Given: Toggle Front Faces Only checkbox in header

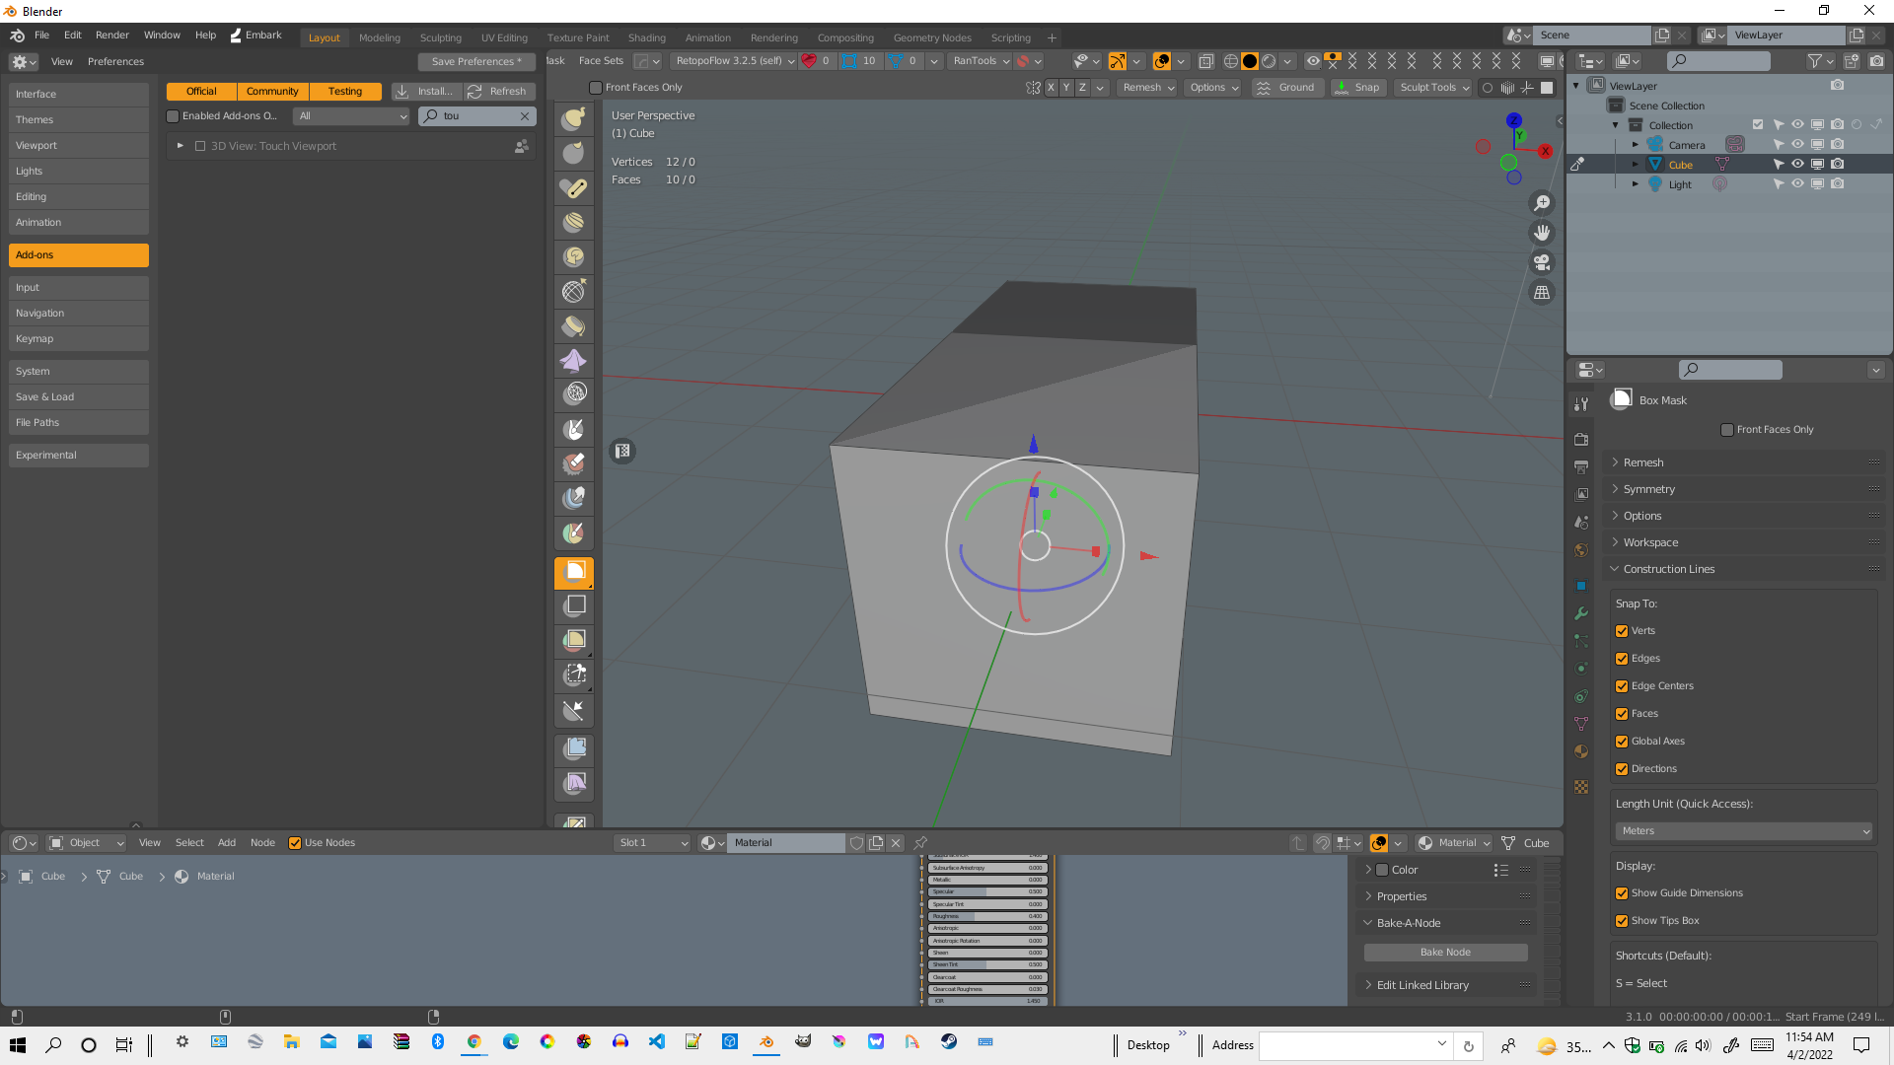Looking at the screenshot, I should tap(596, 88).
